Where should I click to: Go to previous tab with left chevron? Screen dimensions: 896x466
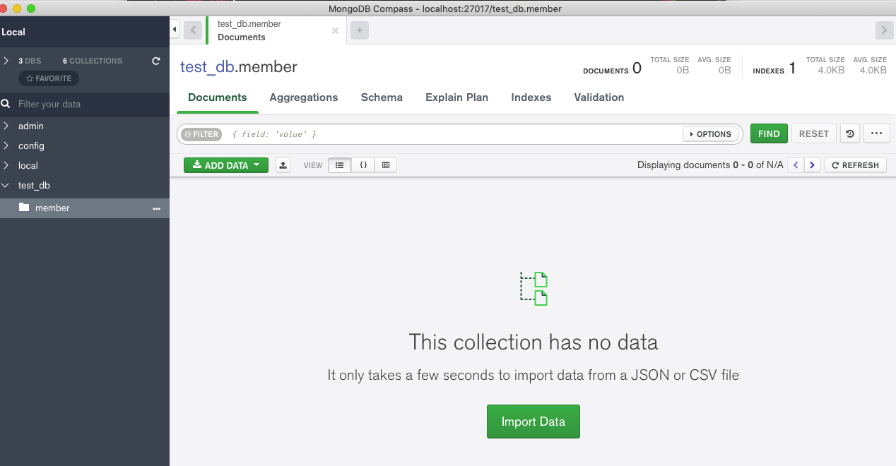click(193, 30)
